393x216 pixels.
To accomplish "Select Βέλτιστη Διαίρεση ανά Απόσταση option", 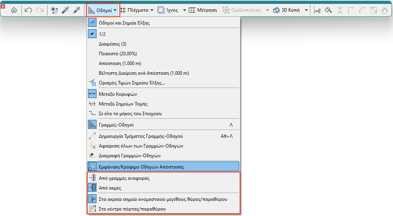I will coord(163,73).
